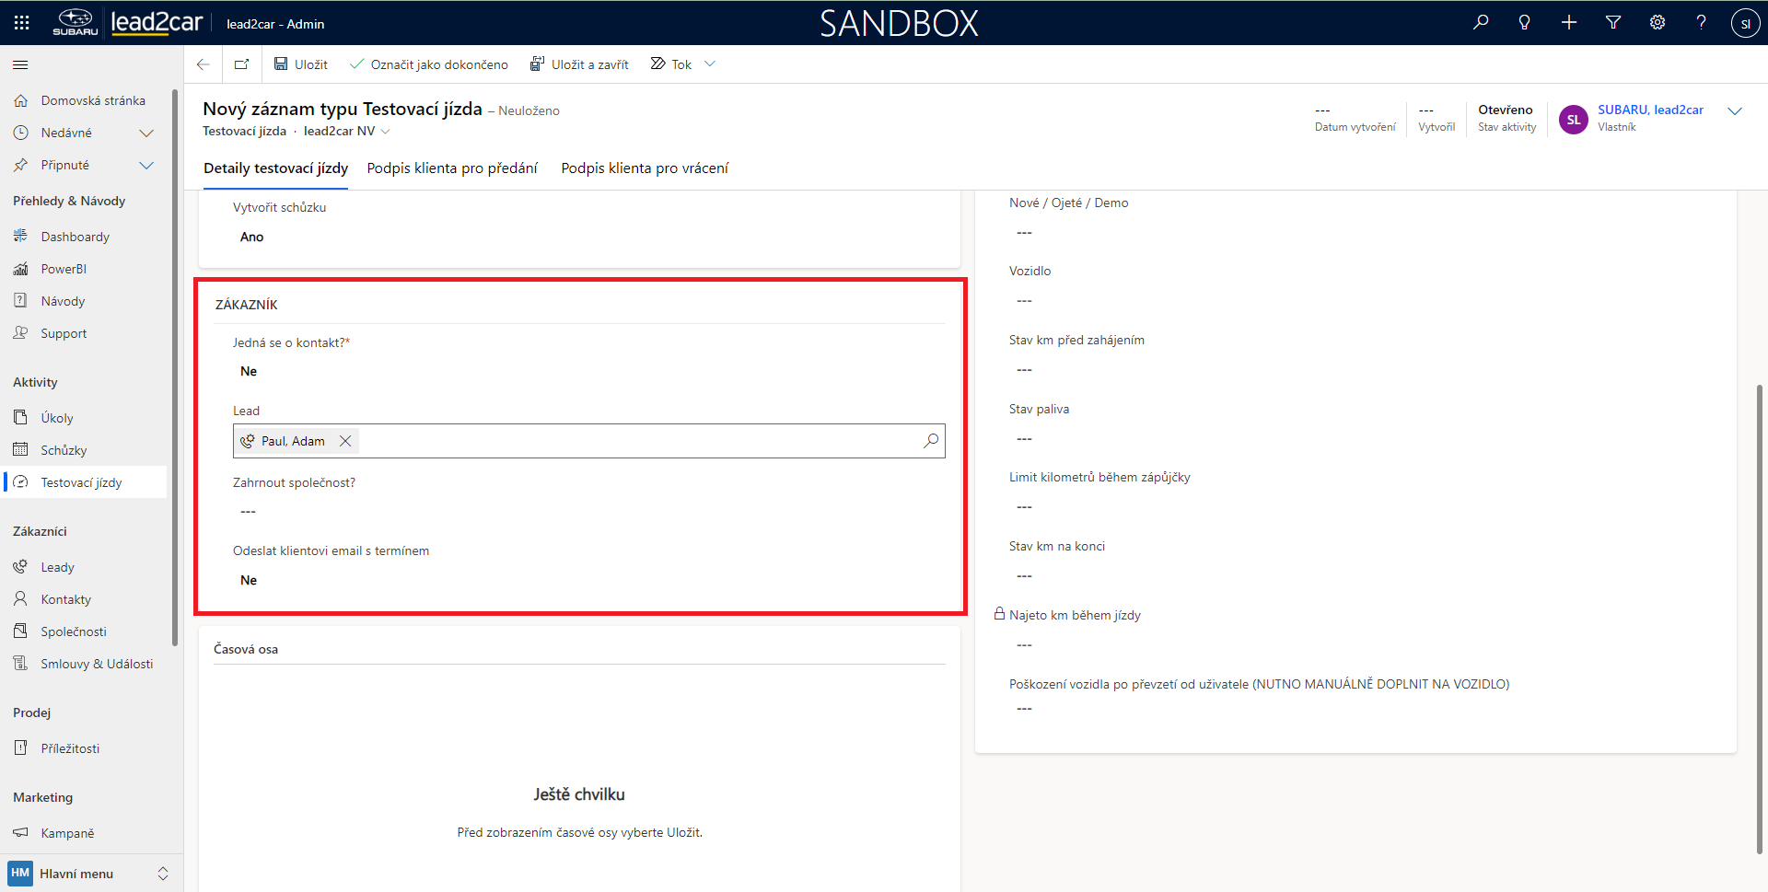Screen dimensions: 1768x892
Task: Click the plus quick create icon
Action: click(x=1569, y=23)
